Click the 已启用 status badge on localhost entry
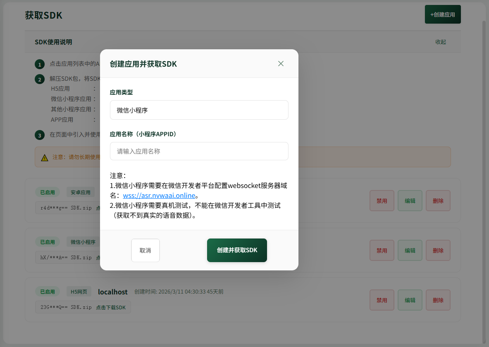Image resolution: width=489 pixels, height=347 pixels. click(x=47, y=291)
